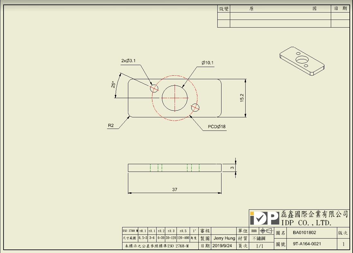
Task: Click the PCDØ18 dimension text
Action: pyautogui.click(x=217, y=127)
